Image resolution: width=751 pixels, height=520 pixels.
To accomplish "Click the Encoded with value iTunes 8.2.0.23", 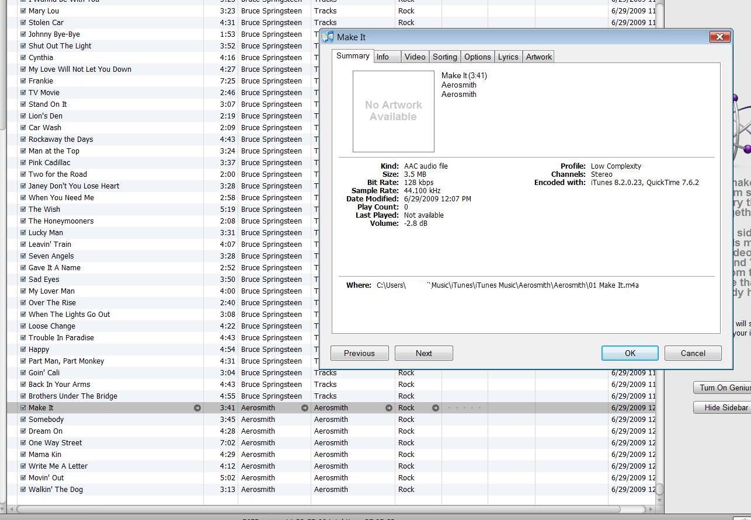I will click(645, 183).
